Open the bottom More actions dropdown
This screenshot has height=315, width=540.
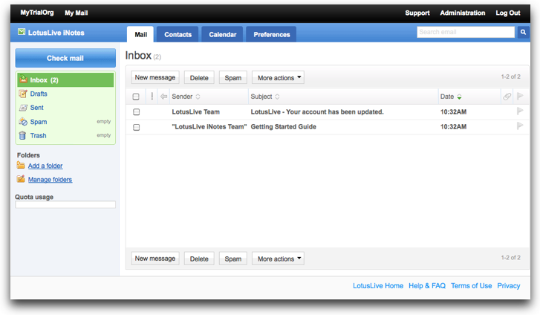(x=279, y=259)
